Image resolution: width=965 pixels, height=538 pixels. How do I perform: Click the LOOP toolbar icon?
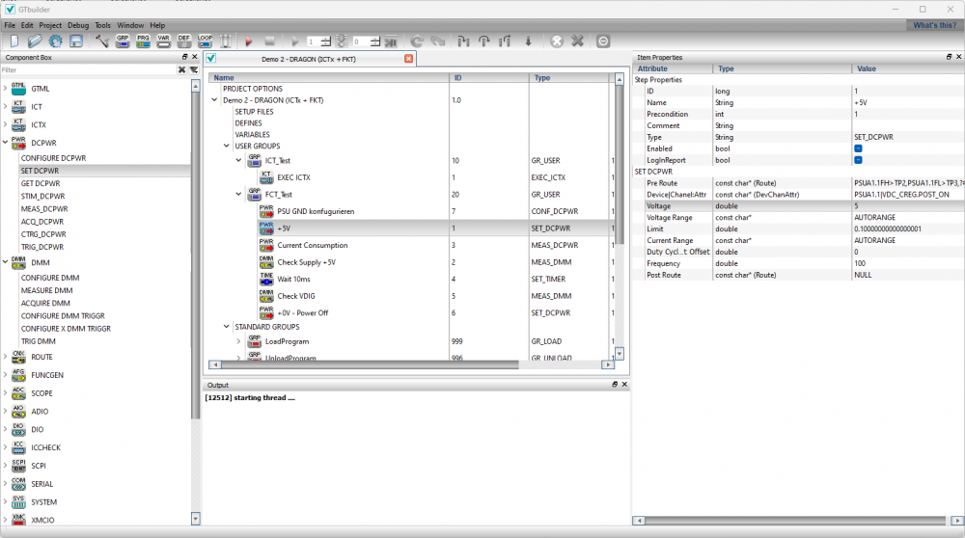pyautogui.click(x=205, y=40)
